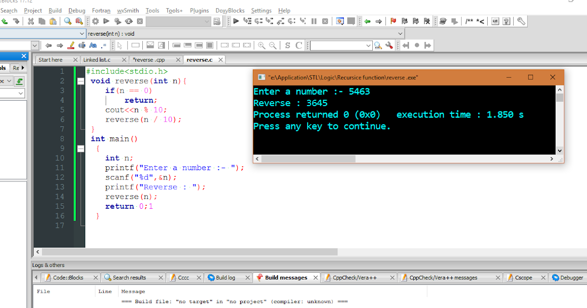
Task: Open the reverse(int n) scope dropdown
Action: (x=399, y=33)
